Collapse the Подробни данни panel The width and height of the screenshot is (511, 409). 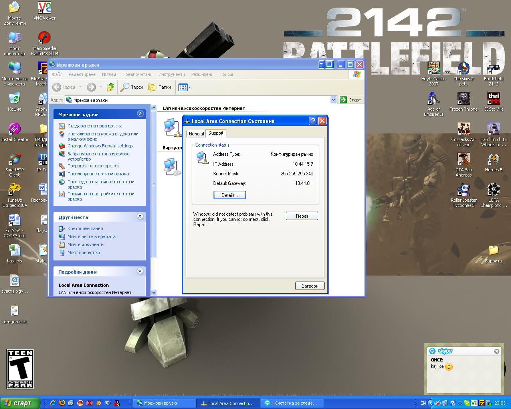[x=140, y=271]
